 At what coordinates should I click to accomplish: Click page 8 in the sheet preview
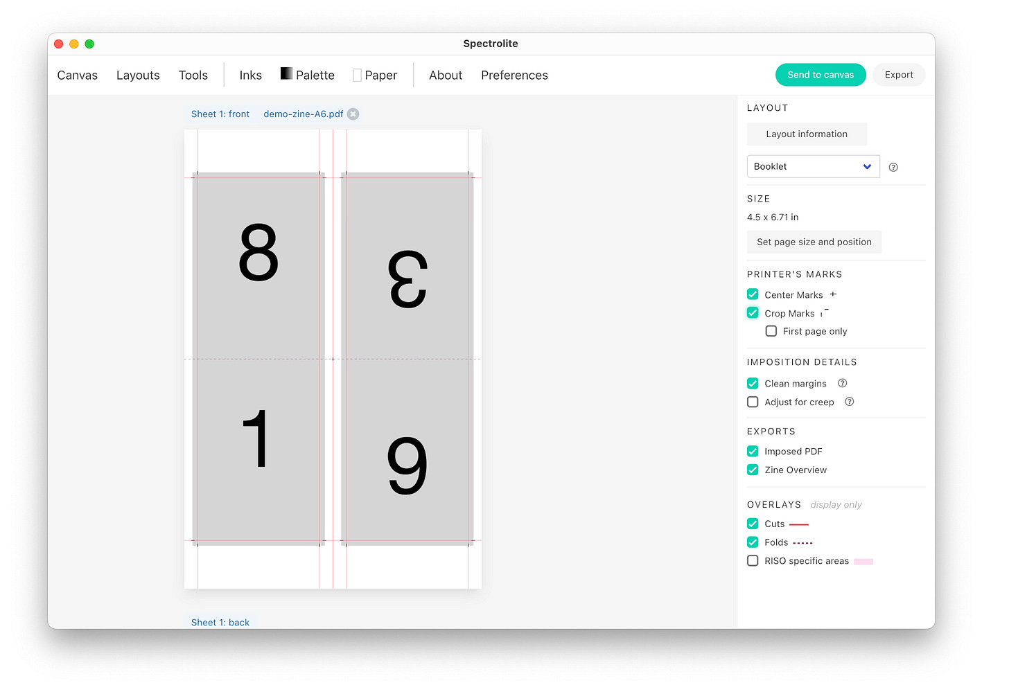(258, 265)
